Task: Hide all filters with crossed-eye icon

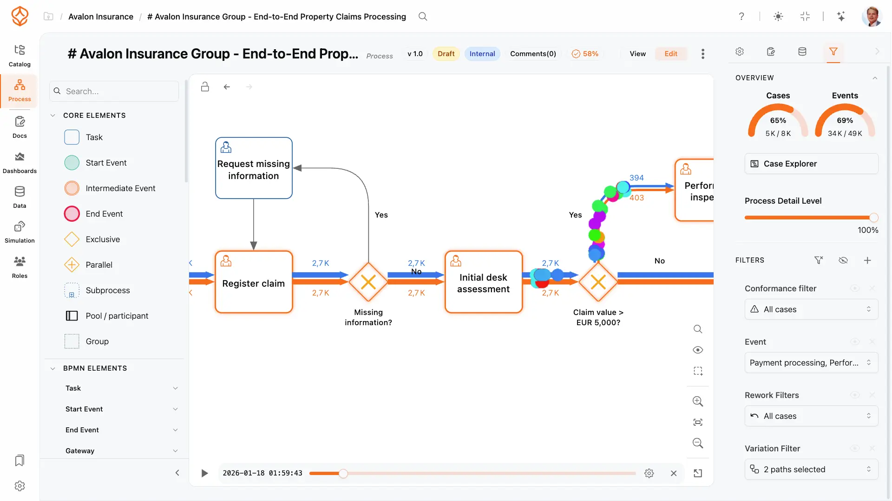Action: 843,260
